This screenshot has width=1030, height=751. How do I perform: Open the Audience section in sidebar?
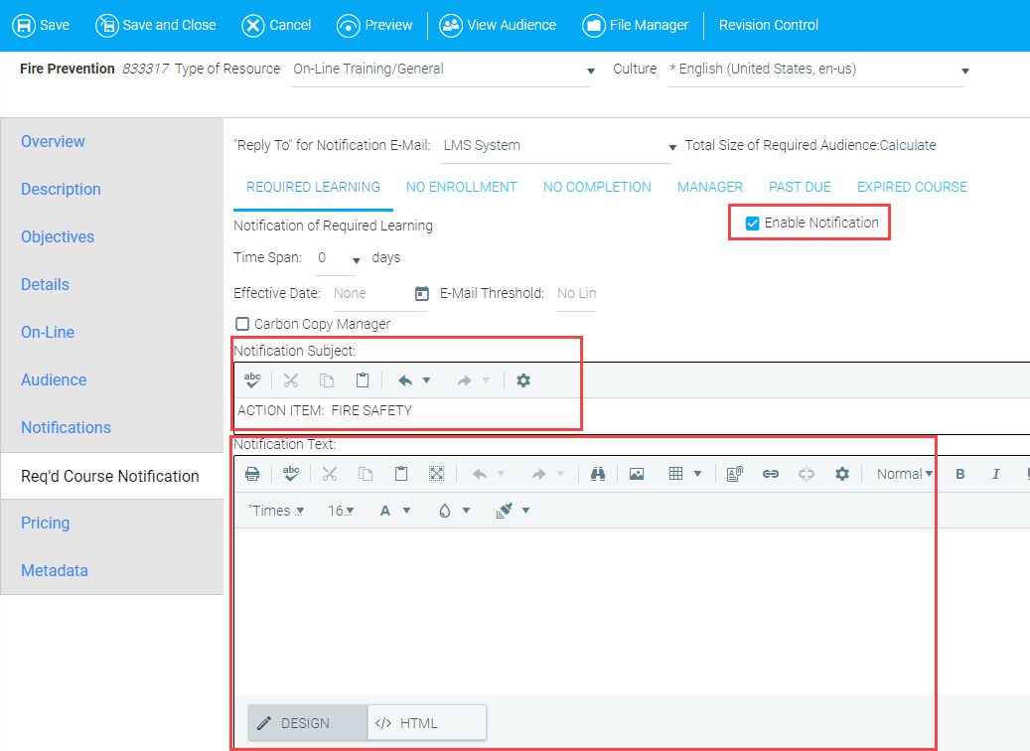(x=54, y=379)
